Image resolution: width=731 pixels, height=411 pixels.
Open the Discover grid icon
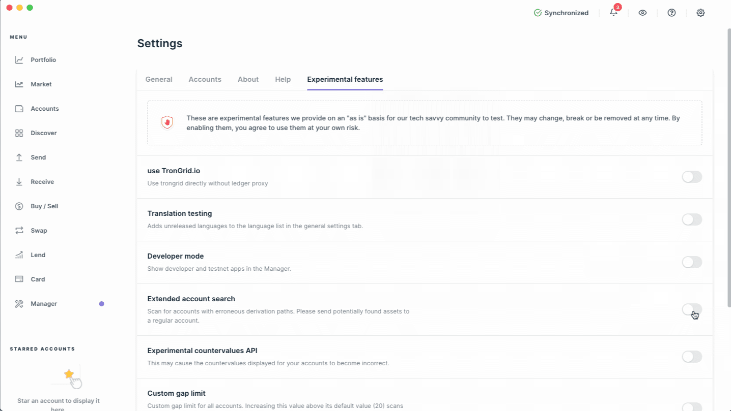(19, 133)
